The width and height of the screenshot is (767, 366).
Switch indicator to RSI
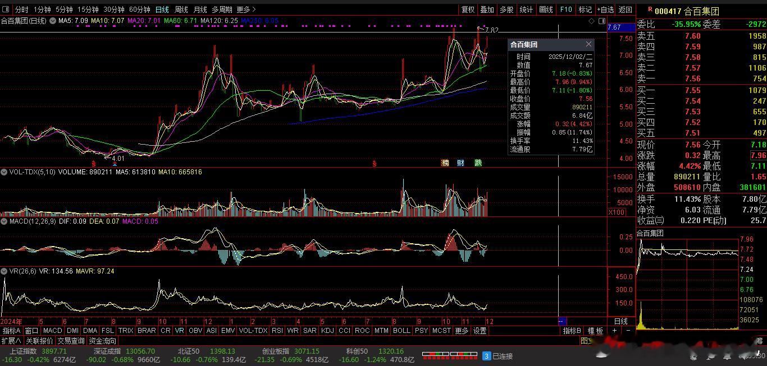click(x=277, y=331)
